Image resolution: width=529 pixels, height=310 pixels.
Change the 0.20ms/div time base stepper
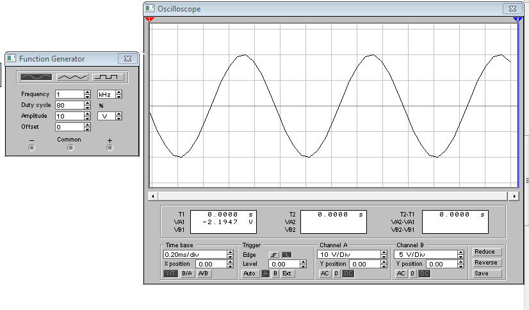coord(230,254)
